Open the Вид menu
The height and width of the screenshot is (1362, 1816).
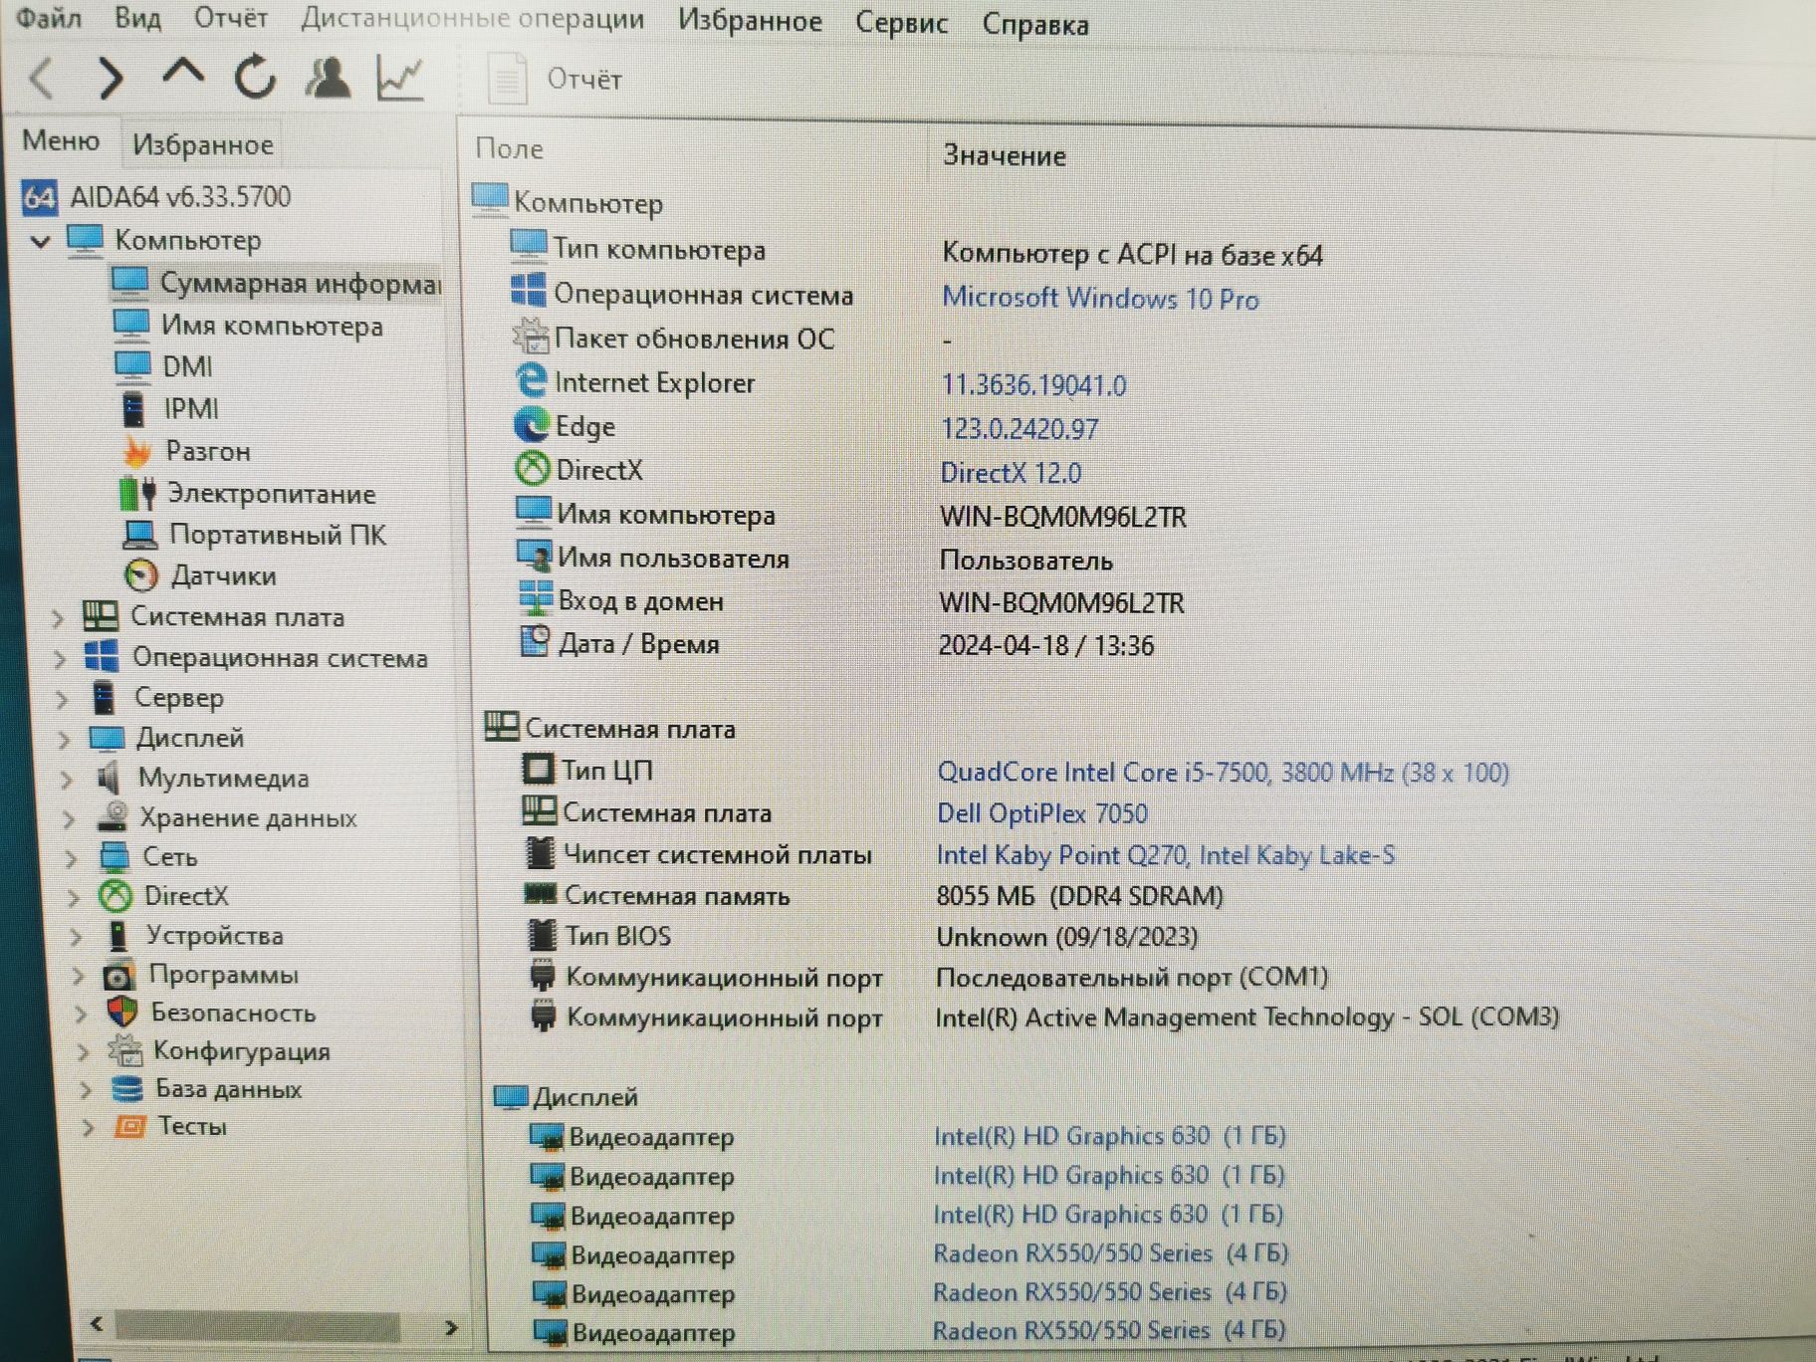137,18
